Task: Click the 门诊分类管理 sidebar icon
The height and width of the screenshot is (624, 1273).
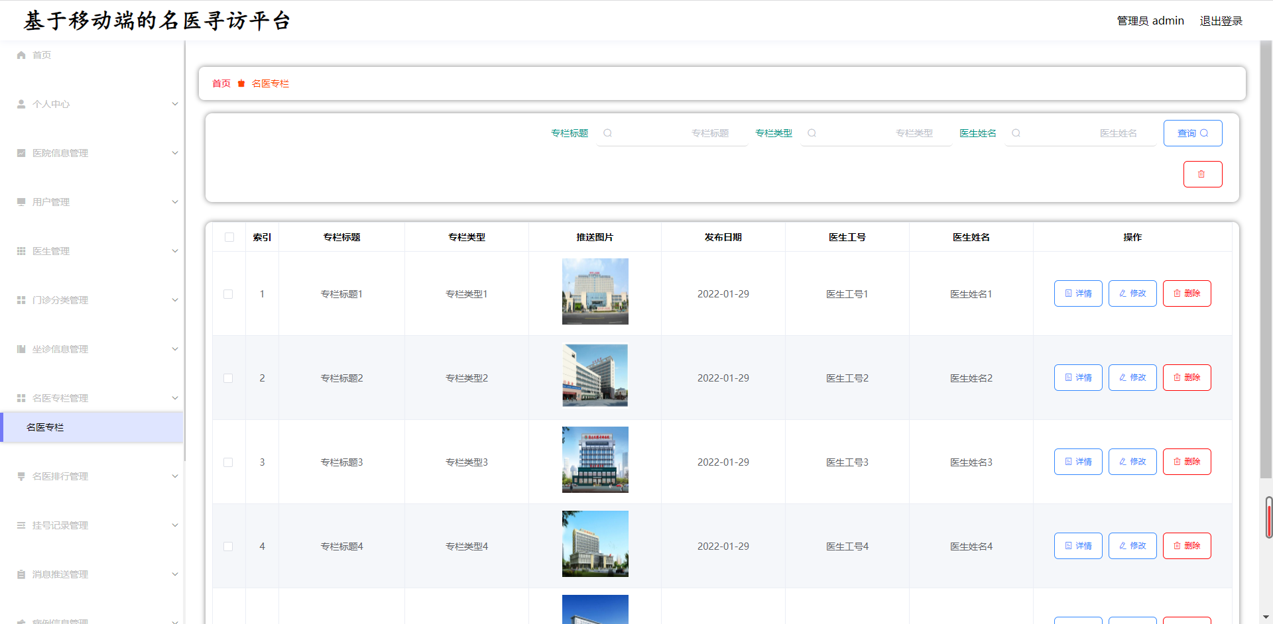Action: point(21,300)
